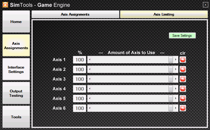Viewport: 210px width, 130px height.
Task: Go to the Home section
Action: (16, 22)
